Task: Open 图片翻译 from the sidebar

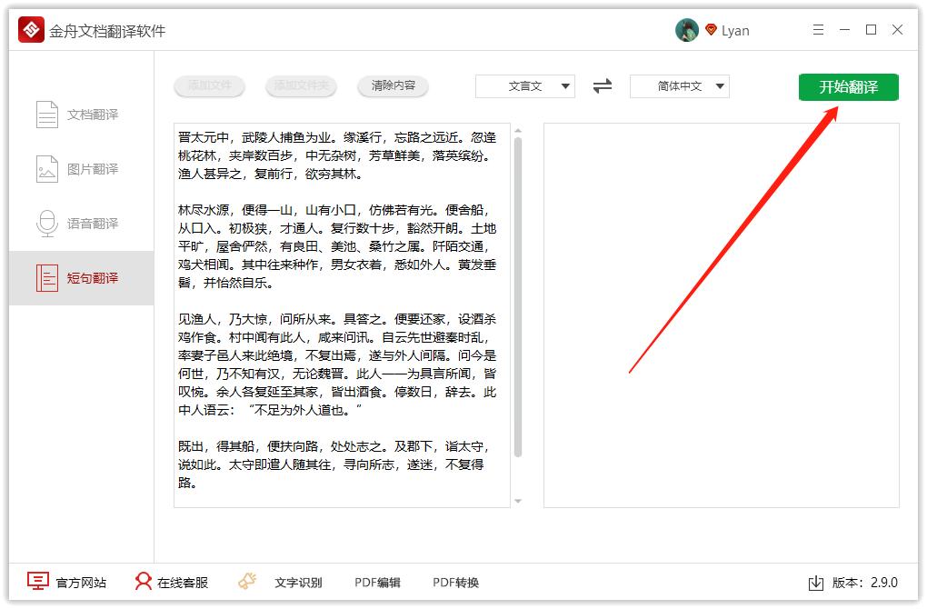Action: 46,168
